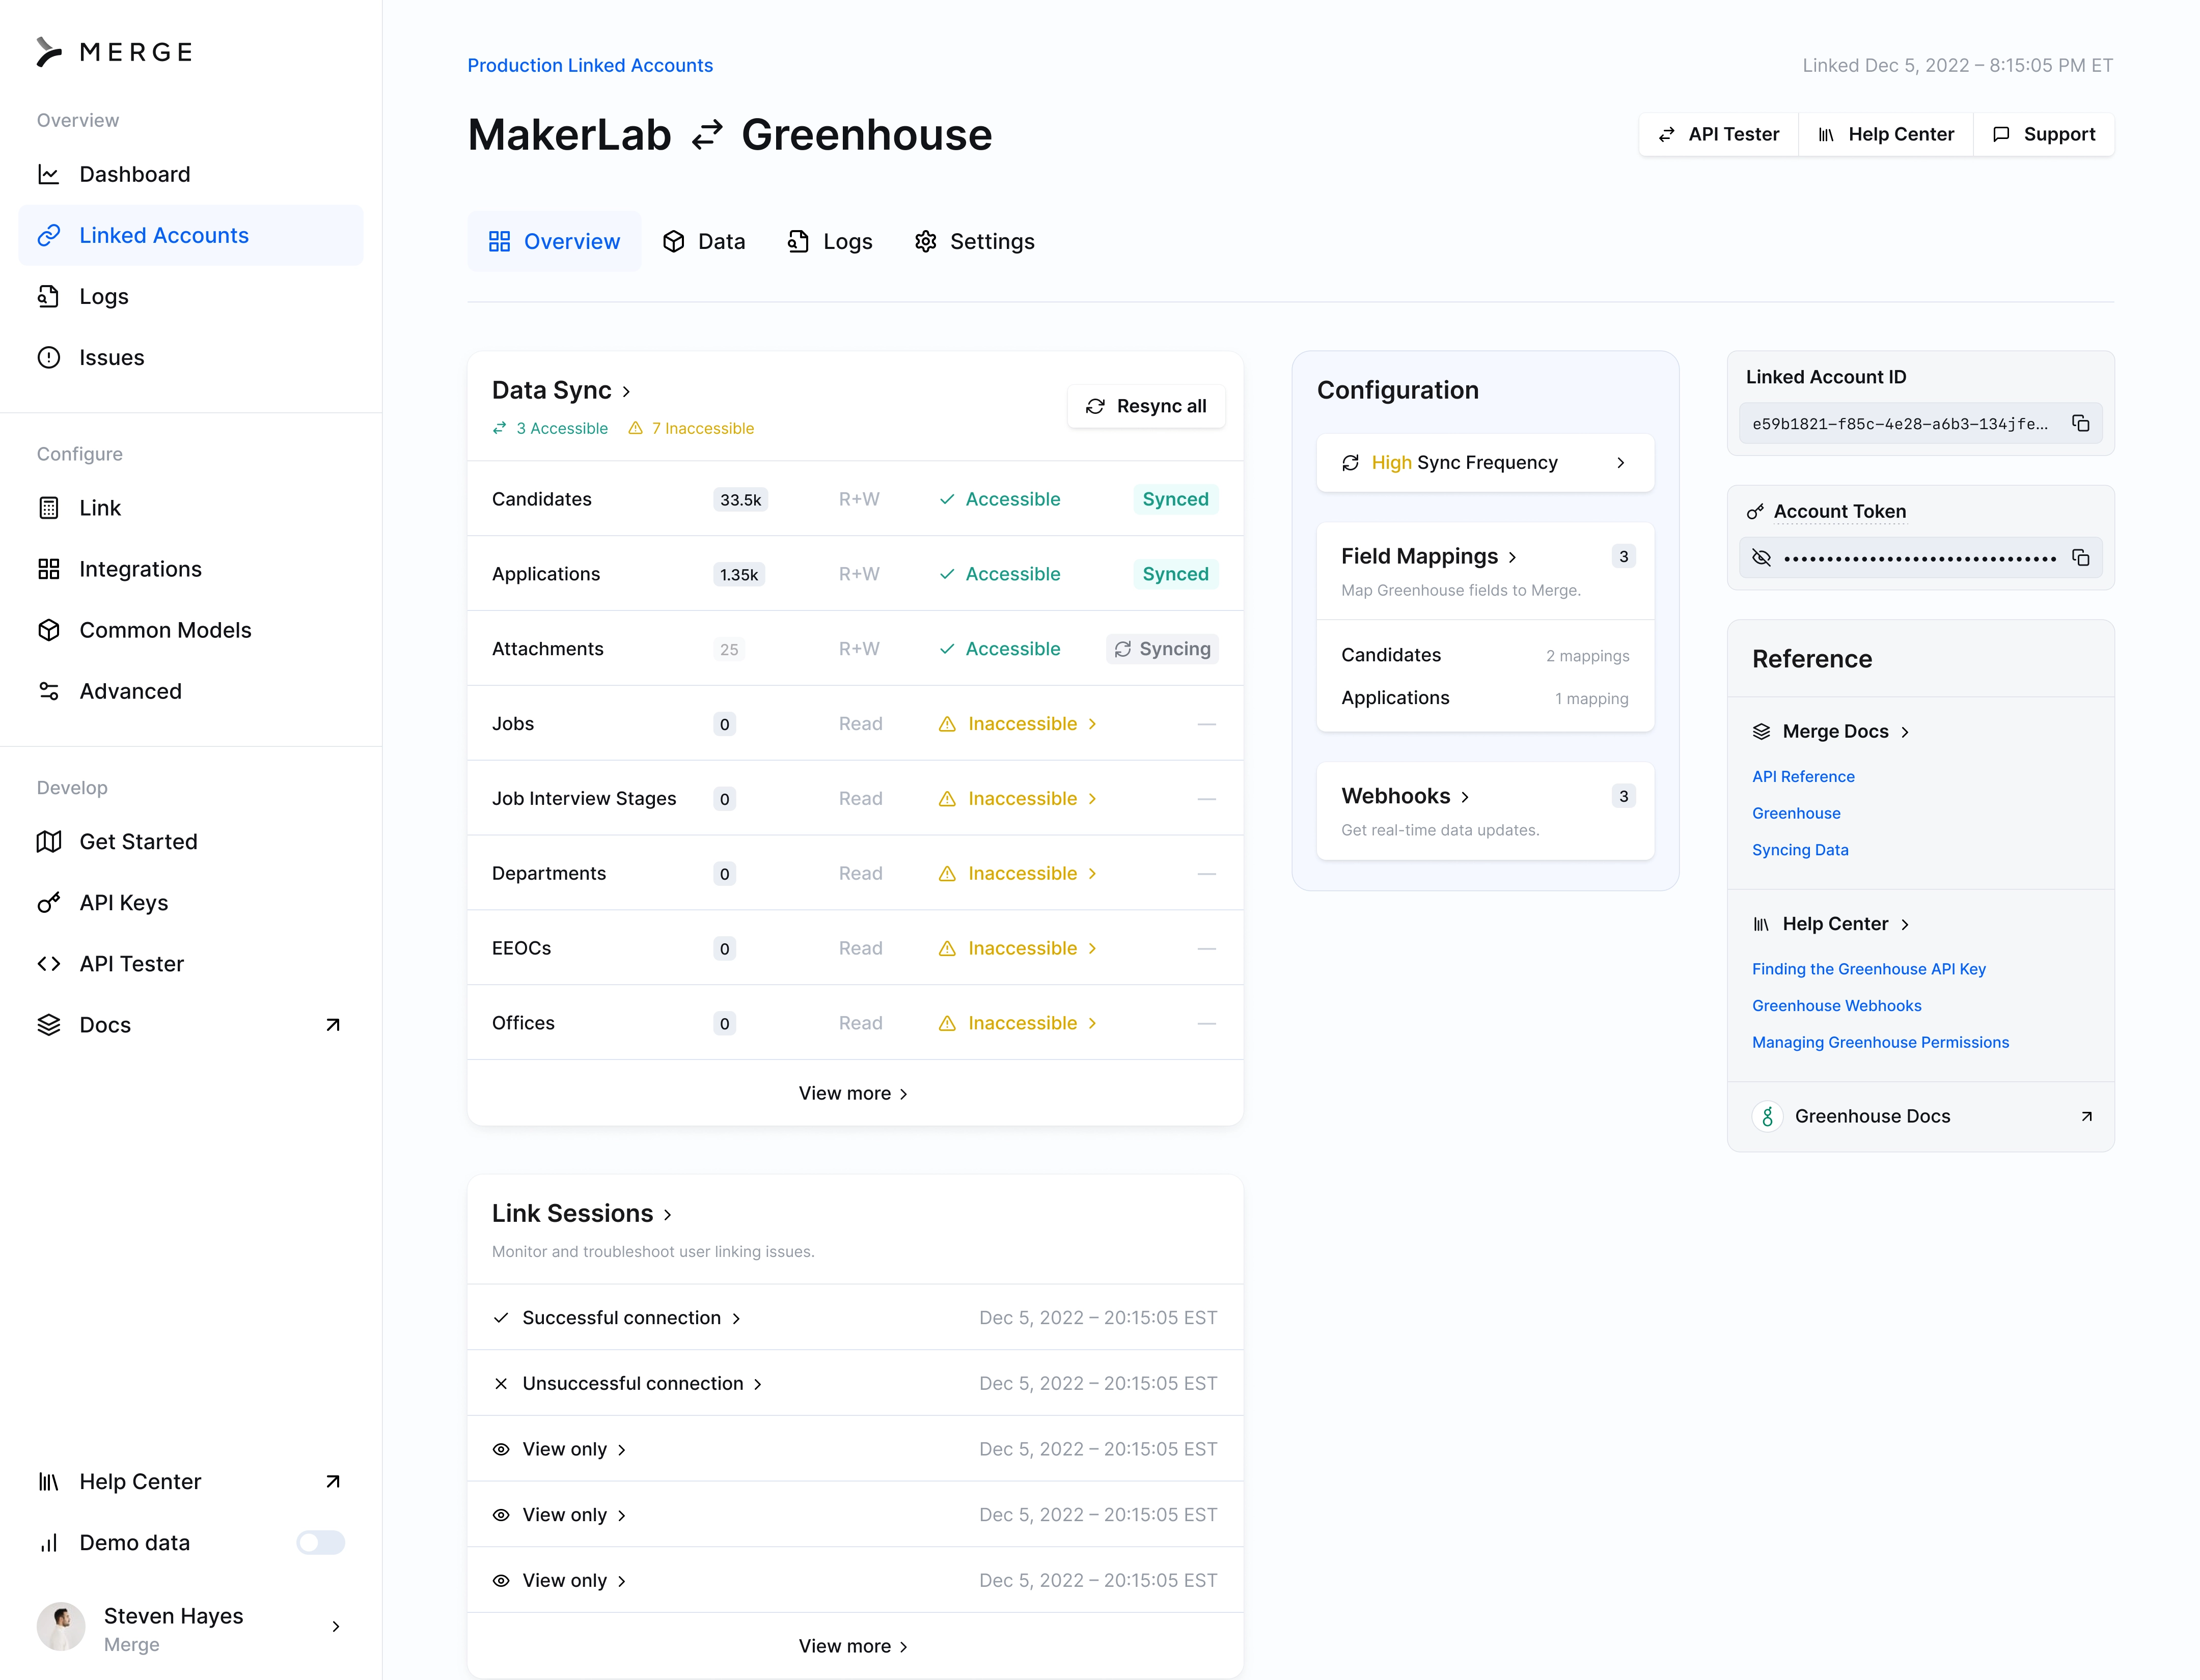Open Merge Docs chevron in Reference
Image resolution: width=2200 pixels, height=1680 pixels.
pos(1905,732)
